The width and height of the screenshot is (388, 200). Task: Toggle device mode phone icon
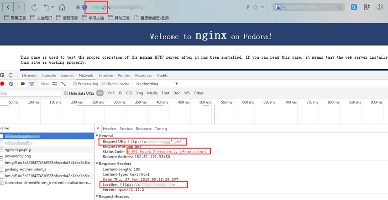(x=11, y=75)
